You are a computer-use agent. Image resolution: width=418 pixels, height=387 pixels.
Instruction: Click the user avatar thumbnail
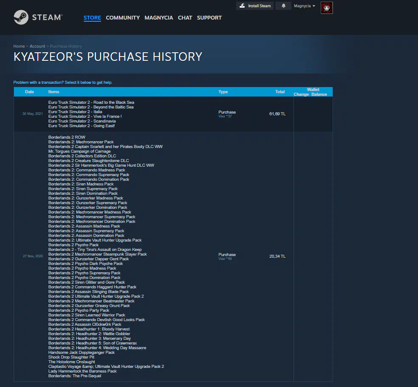click(x=327, y=8)
